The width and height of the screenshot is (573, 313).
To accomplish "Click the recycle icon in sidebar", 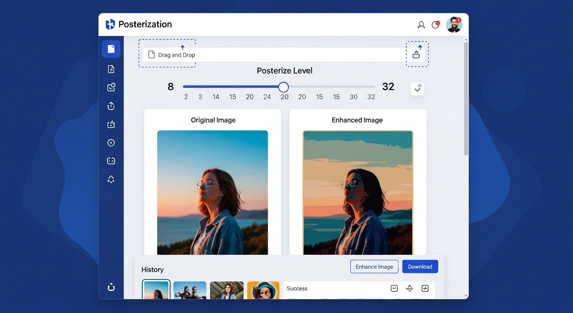I will (x=111, y=179).
